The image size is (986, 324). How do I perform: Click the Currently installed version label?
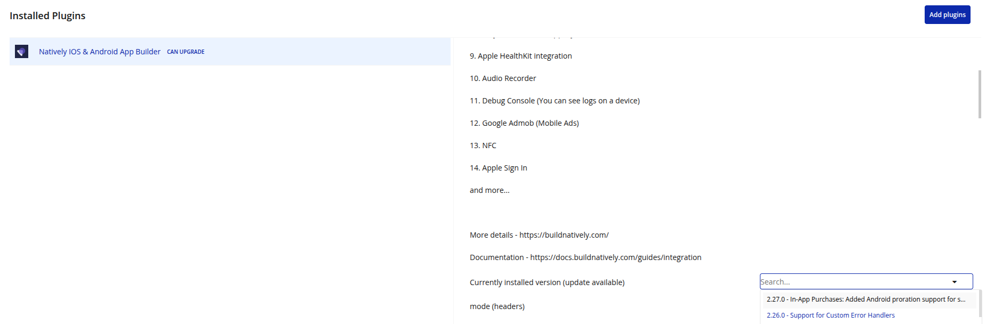point(547,282)
